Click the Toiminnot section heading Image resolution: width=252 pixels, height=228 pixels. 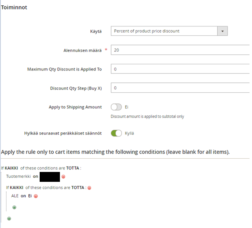click(14, 7)
